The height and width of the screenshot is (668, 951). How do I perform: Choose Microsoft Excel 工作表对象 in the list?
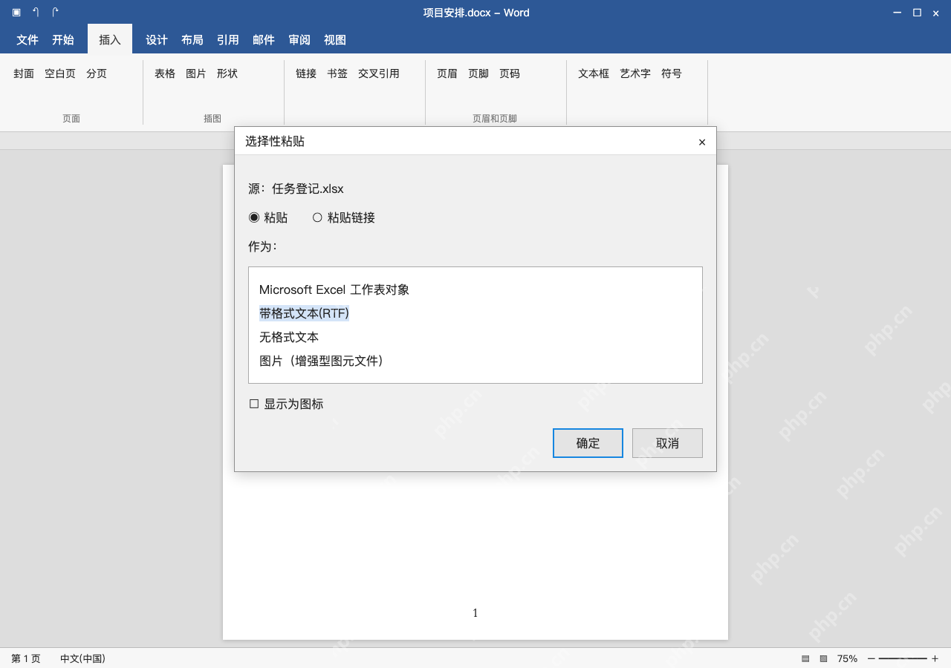point(334,289)
